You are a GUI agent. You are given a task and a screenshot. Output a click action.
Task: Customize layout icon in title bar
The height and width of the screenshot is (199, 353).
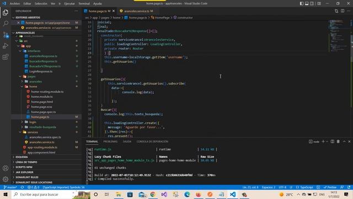coord(319,3)
